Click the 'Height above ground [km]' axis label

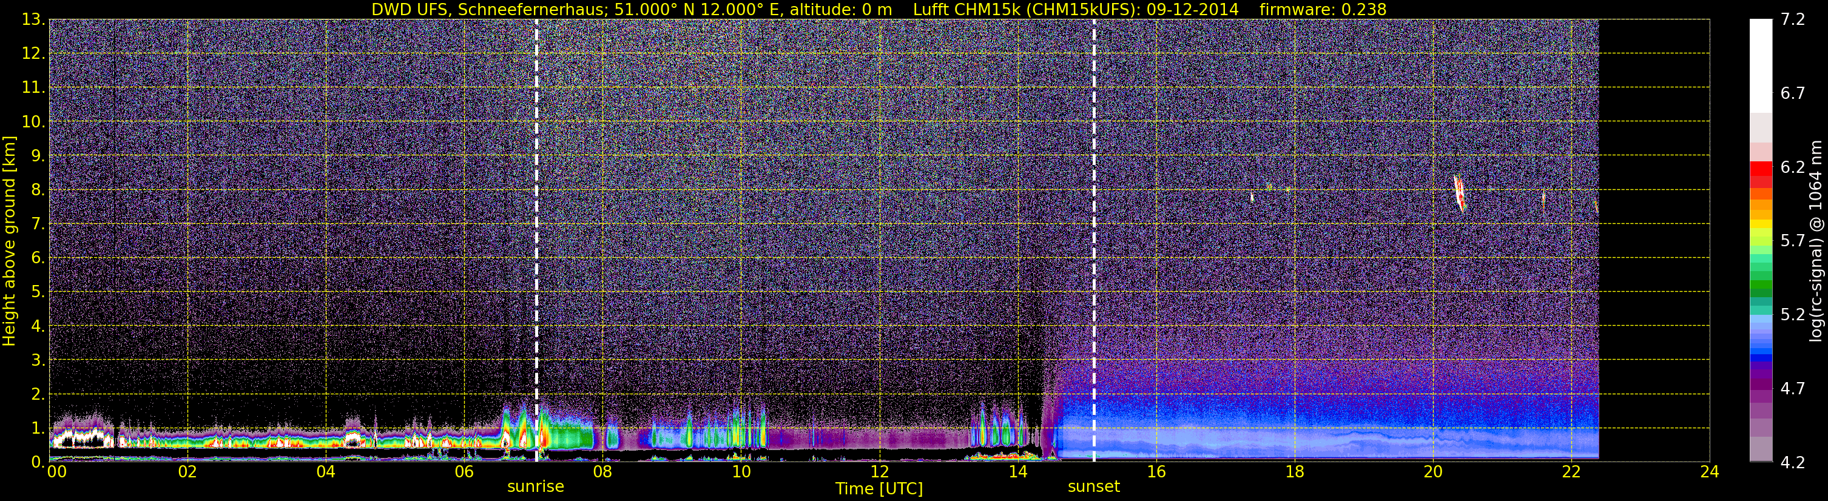(x=9, y=241)
